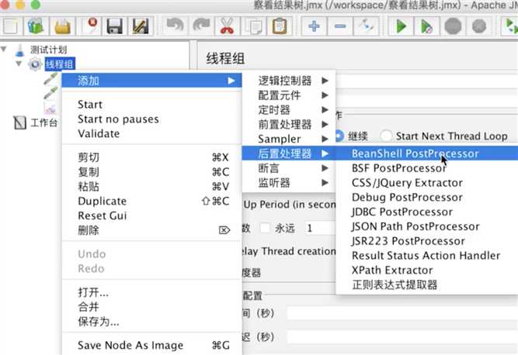The width and height of the screenshot is (518, 355).
Task: Choose 粘贴 in the context menu
Action: pos(152,186)
